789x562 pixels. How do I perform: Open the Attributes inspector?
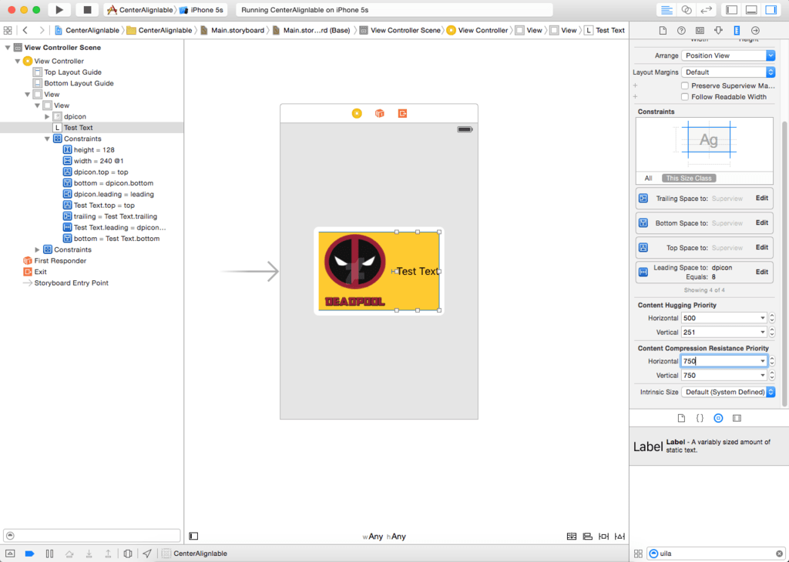coord(719,31)
